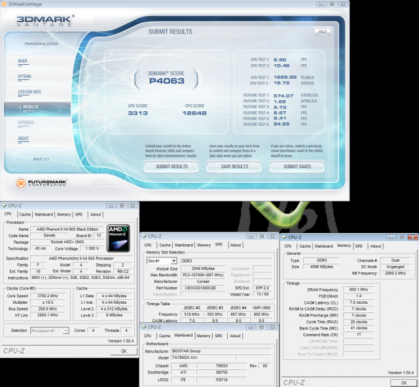
Task: Switch to About tab in CPU-Z CPU window
Action: pos(96,214)
